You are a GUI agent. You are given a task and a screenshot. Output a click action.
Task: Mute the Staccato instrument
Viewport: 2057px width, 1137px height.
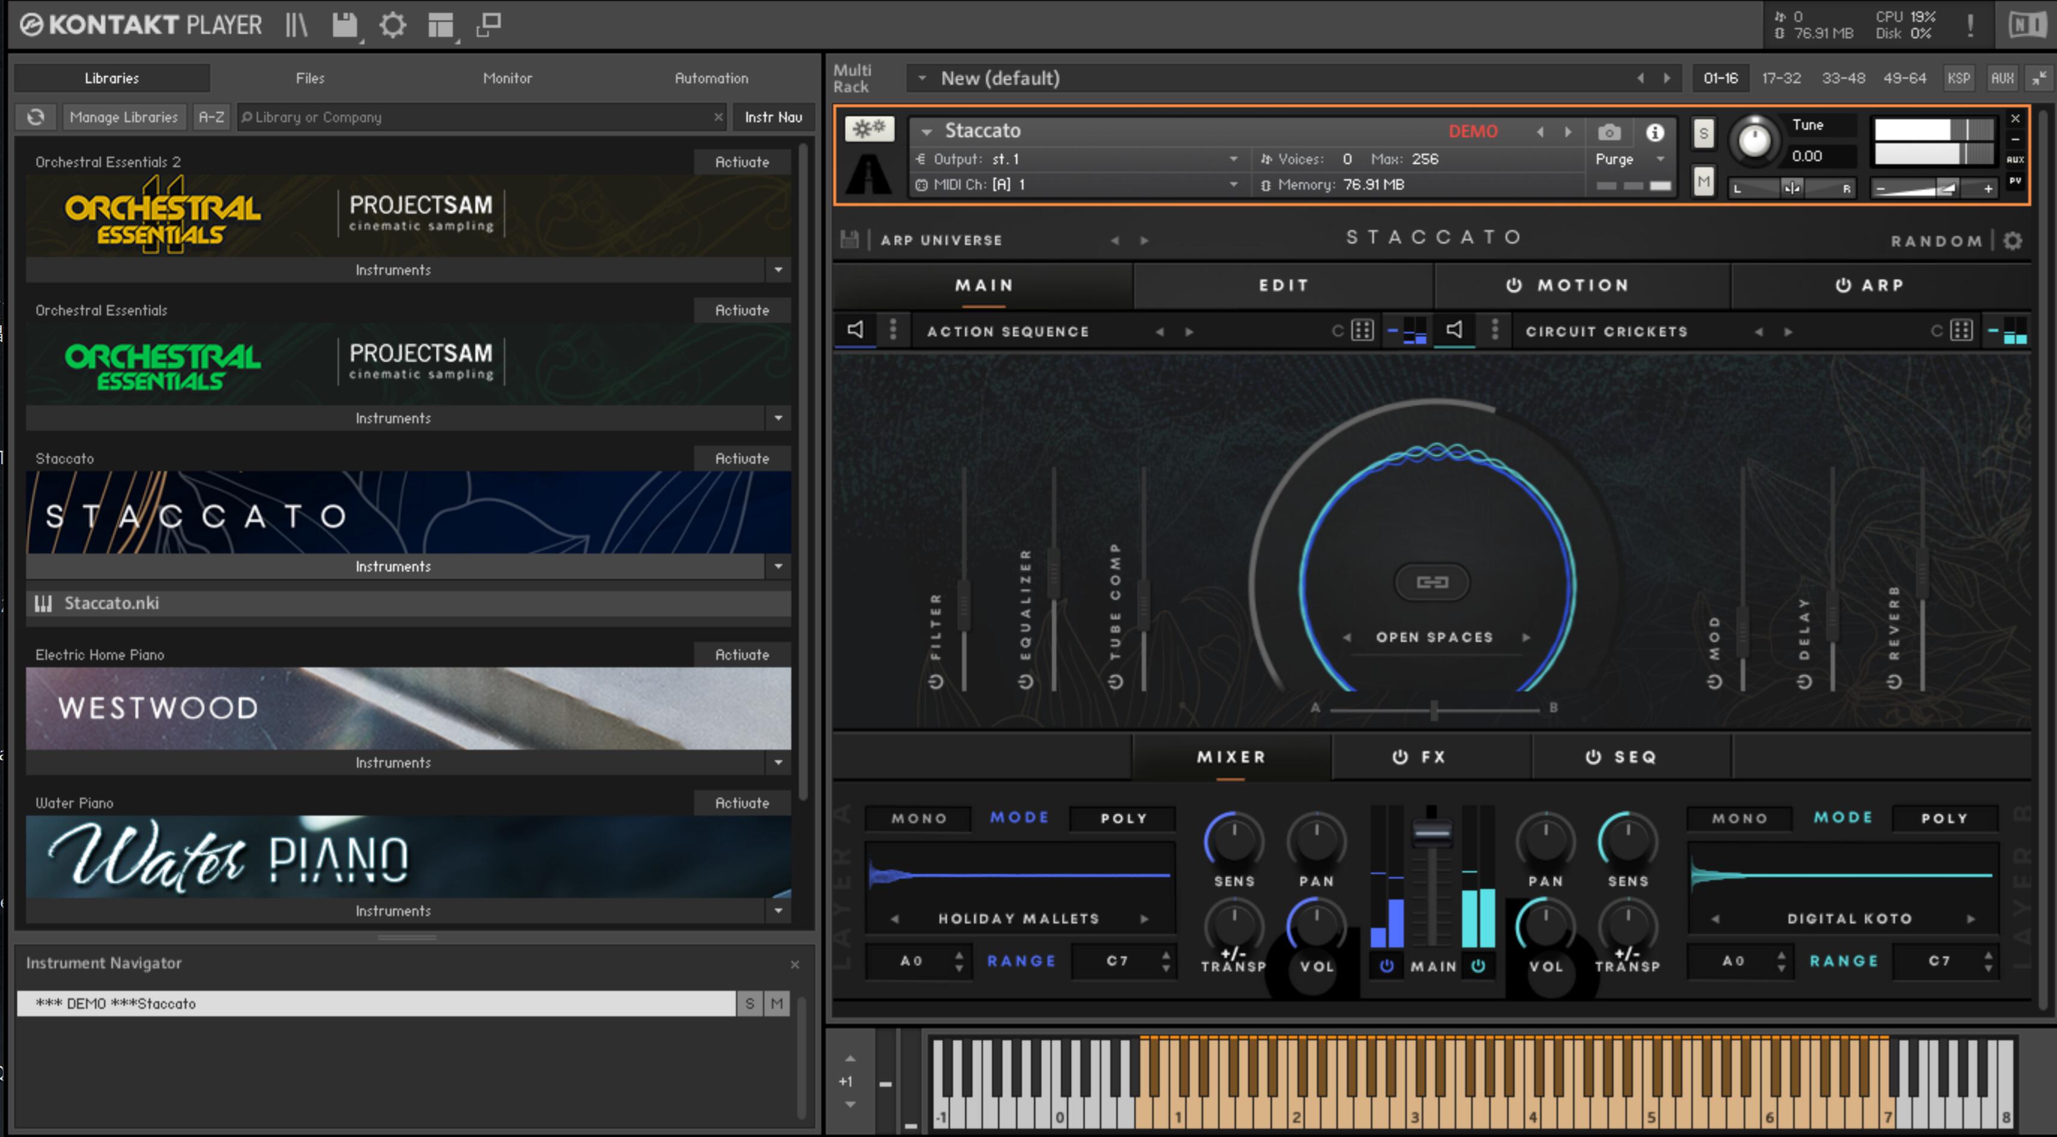tap(1703, 182)
